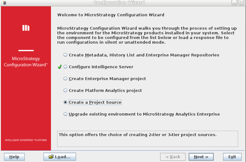Choose Upgrade existing environment option
The image size is (246, 162).
point(65,114)
